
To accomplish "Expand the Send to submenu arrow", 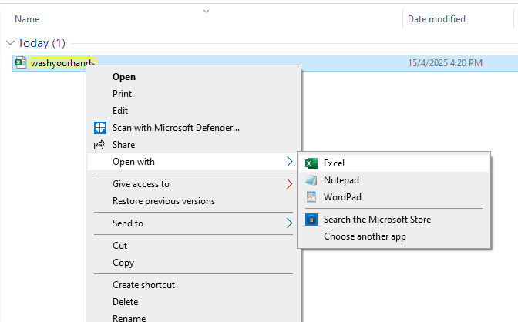I will (289, 223).
